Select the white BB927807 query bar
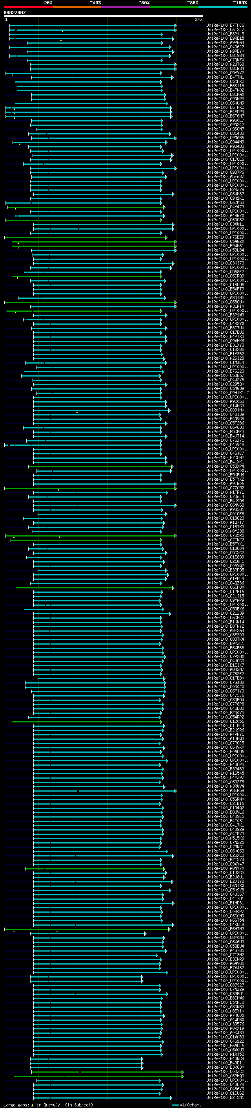Image resolution: width=251 pixels, height=1108 pixels. pos(104,16)
